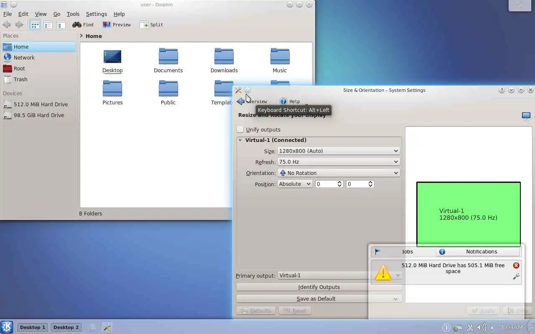Click the monitor icon in System Settings header

coord(526,116)
